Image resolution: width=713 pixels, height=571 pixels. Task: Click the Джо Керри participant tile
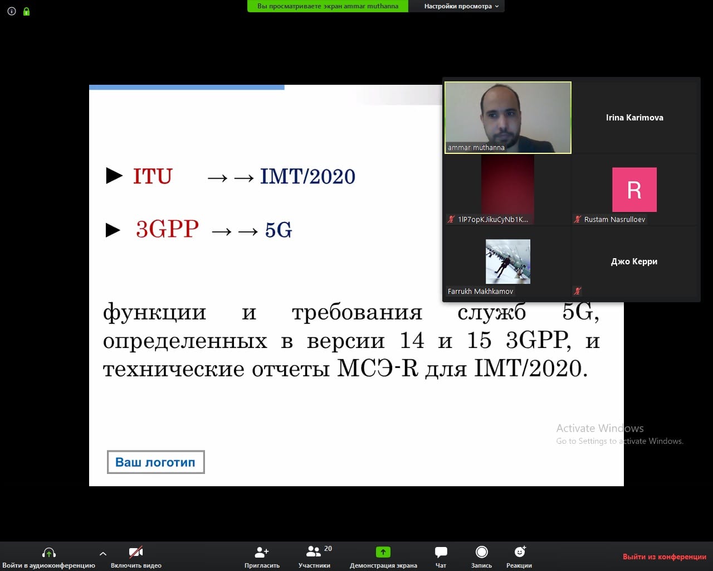(x=634, y=262)
